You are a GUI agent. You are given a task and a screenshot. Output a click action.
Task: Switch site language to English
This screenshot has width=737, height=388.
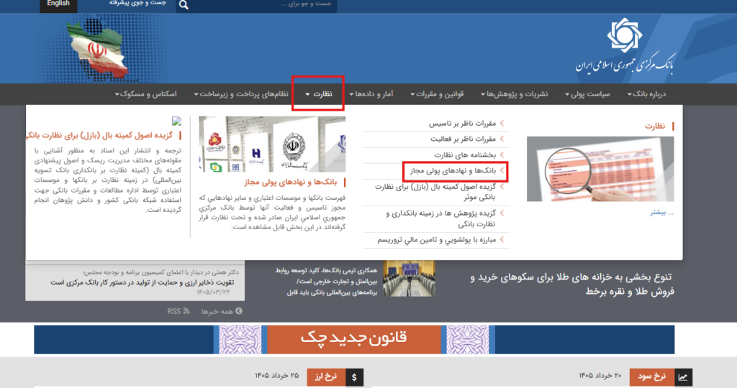coord(58,4)
